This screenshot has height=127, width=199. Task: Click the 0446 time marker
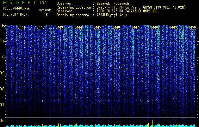pyautogui.click(x=116, y=27)
